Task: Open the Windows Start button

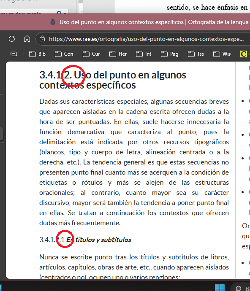Action: (x=220, y=288)
